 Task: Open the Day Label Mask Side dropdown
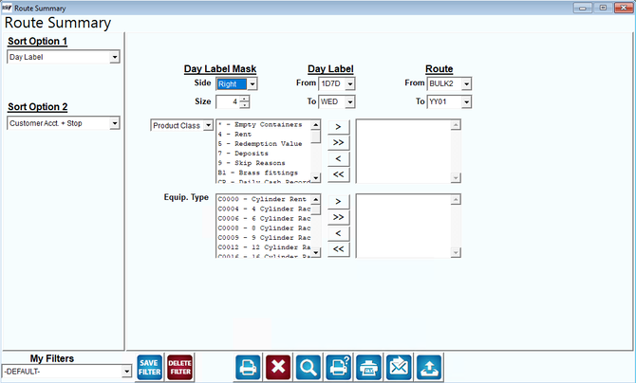[x=253, y=84]
